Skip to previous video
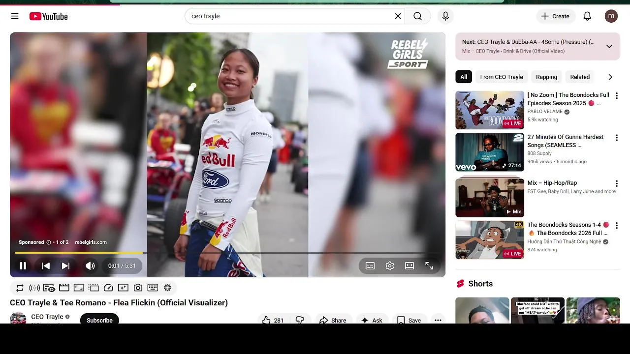The height and width of the screenshot is (354, 630). (x=46, y=265)
